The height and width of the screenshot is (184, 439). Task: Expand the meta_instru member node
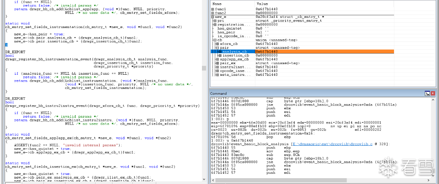click(x=217, y=75)
